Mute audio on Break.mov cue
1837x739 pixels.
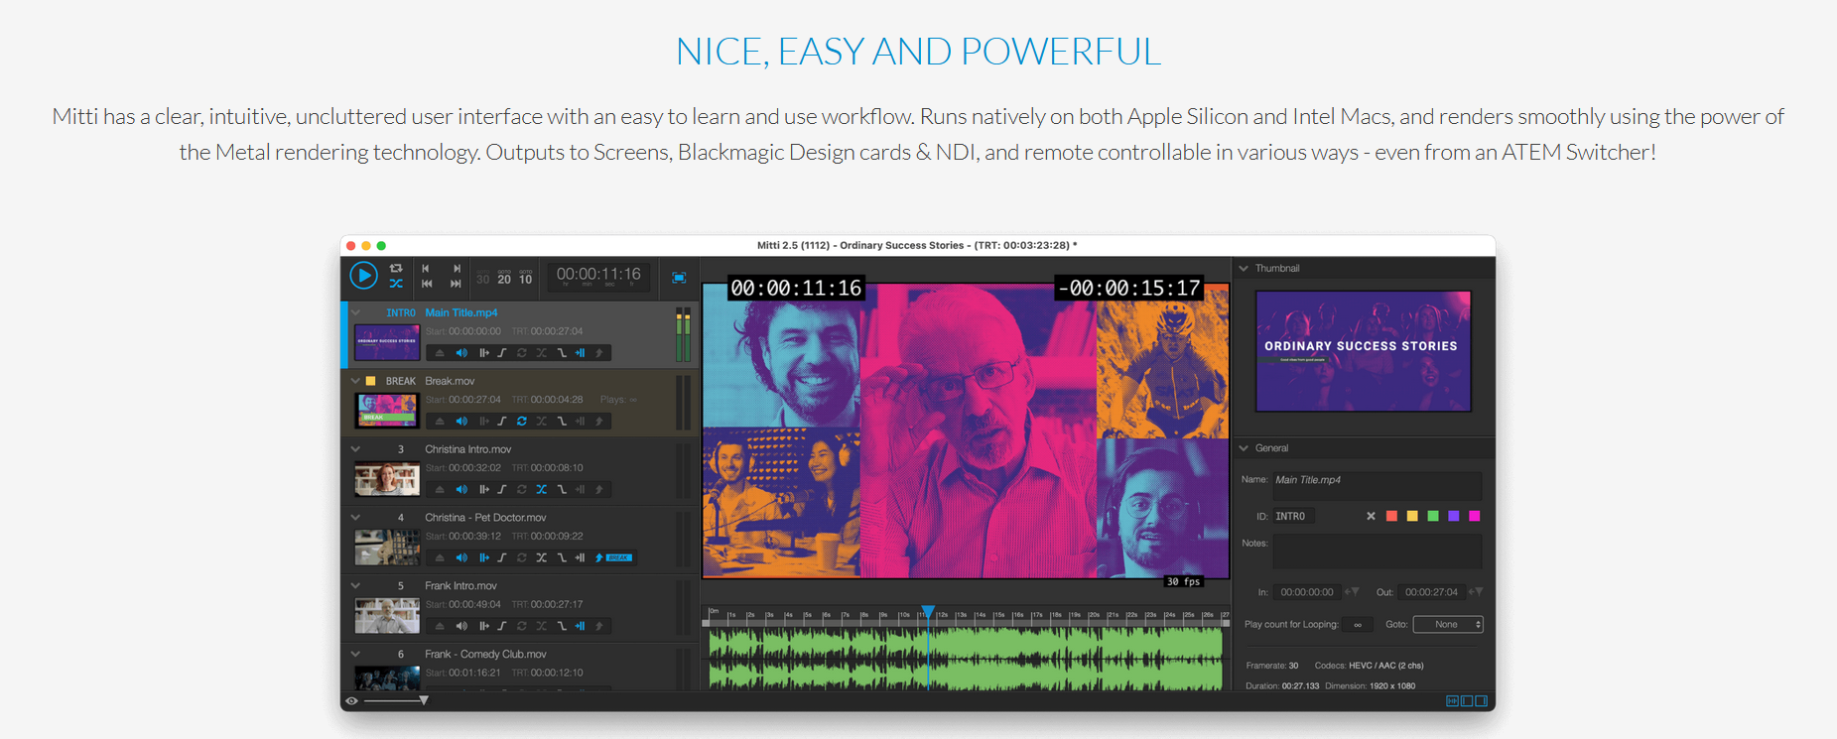(461, 422)
